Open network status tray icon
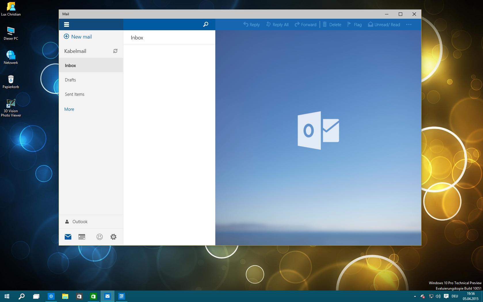 [x=431, y=296]
